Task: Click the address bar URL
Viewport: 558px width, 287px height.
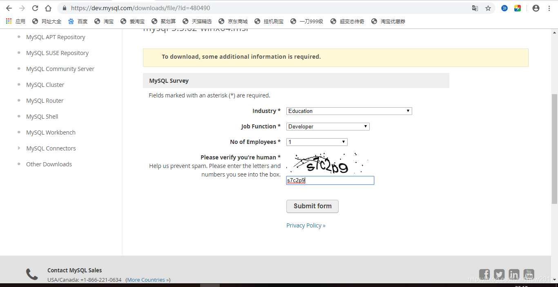Action: pyautogui.click(x=141, y=8)
